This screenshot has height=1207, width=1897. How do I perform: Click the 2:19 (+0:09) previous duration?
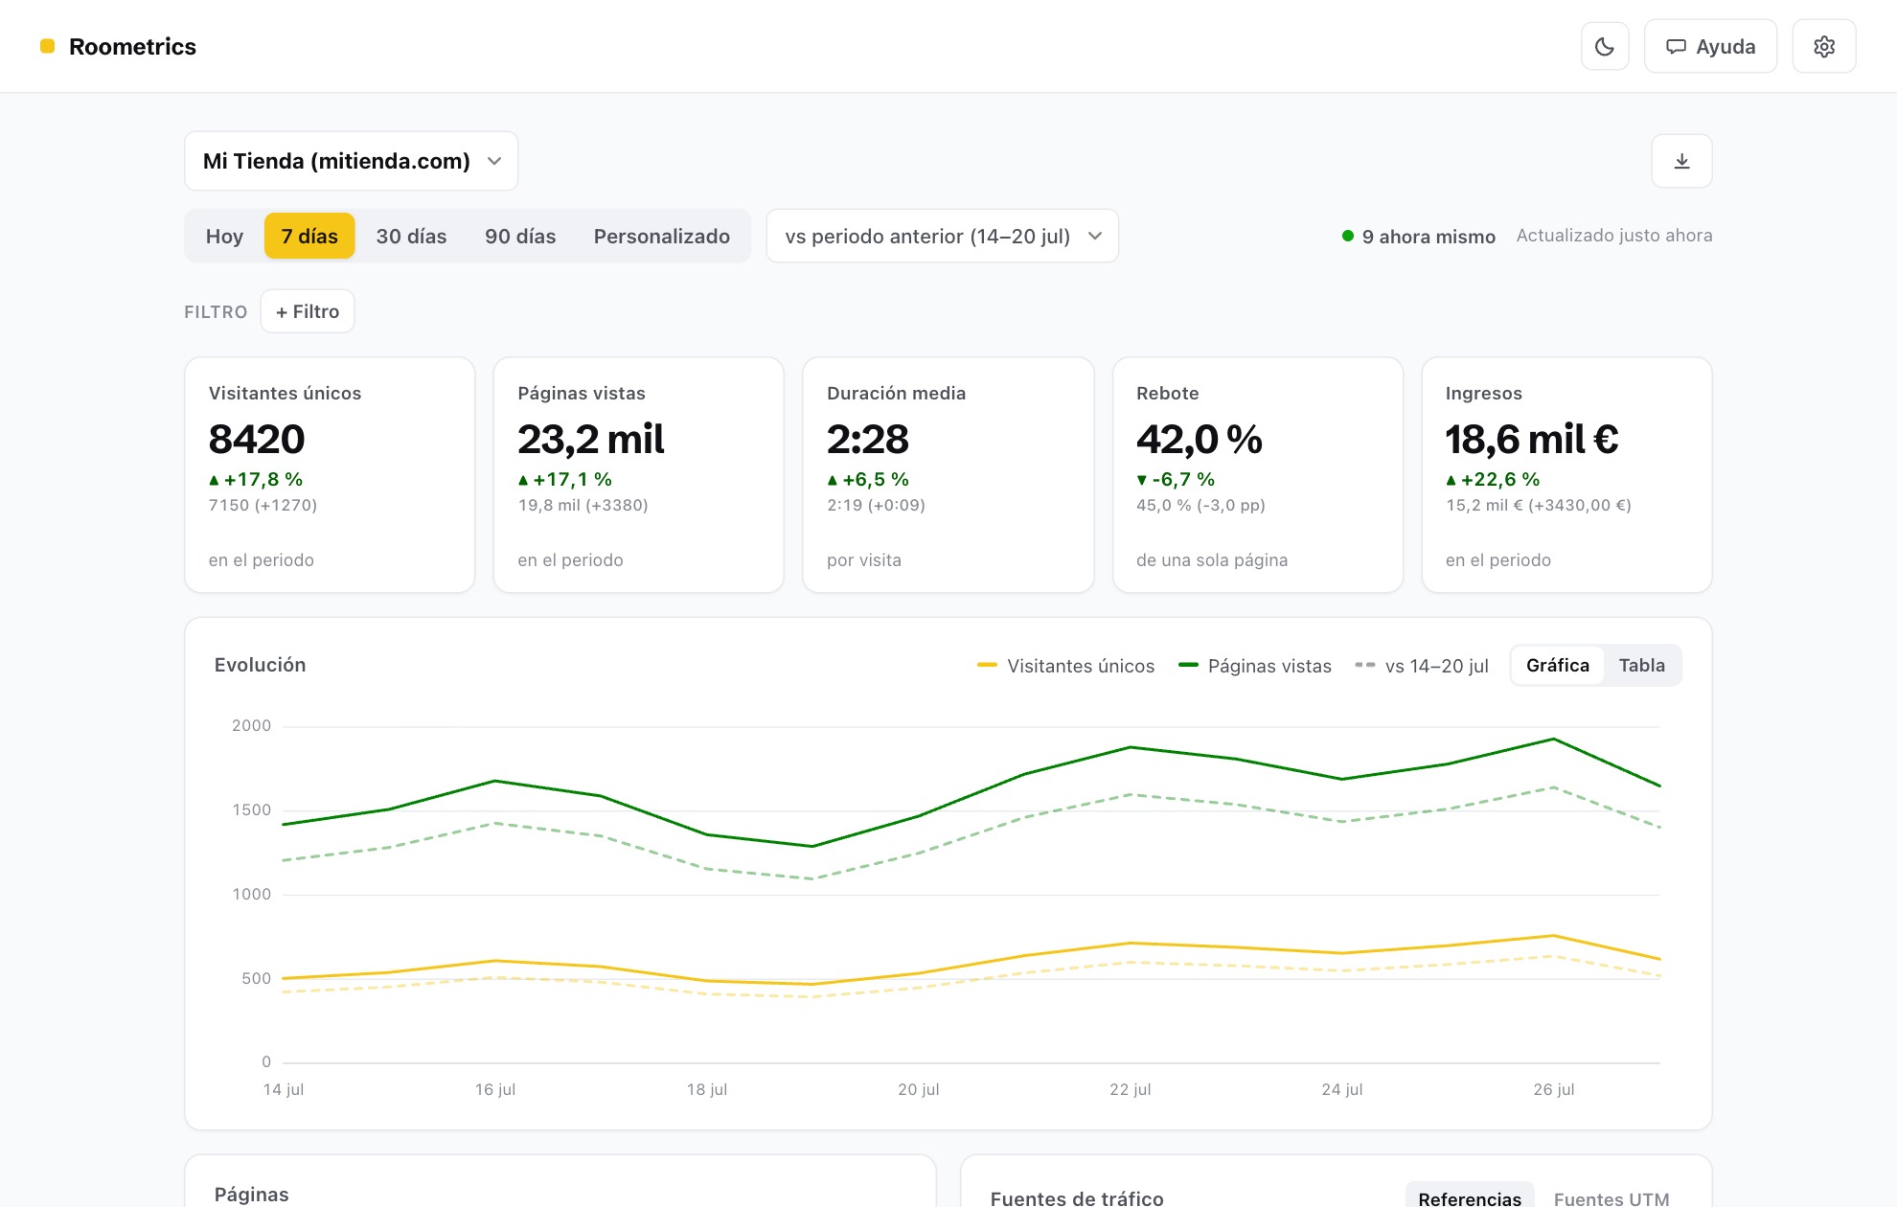click(x=876, y=505)
